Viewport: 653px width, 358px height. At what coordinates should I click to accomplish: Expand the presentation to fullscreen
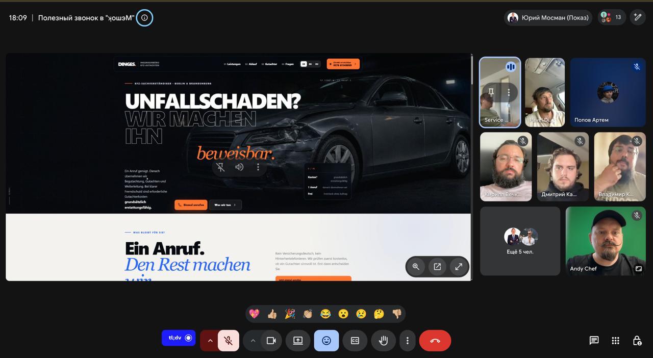point(459,266)
